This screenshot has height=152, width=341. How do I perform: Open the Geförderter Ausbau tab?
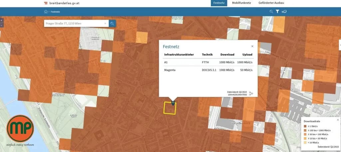pos(271,3)
